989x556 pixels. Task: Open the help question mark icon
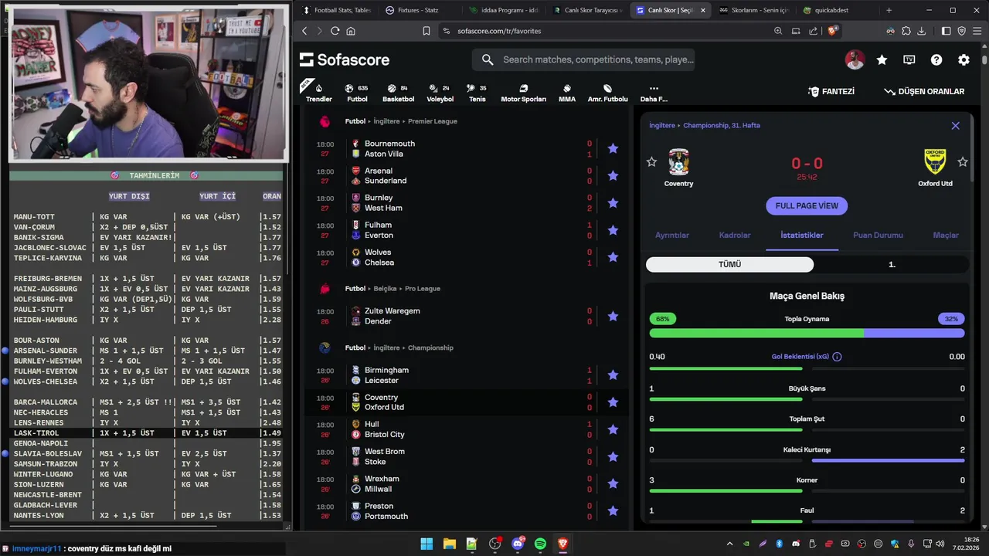click(x=936, y=59)
